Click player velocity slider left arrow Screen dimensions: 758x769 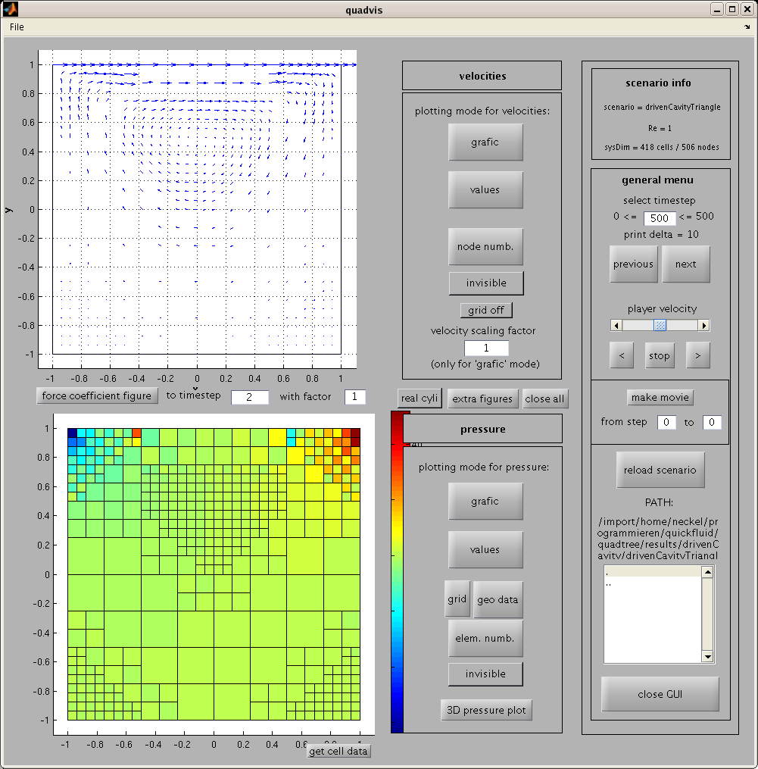click(x=616, y=325)
